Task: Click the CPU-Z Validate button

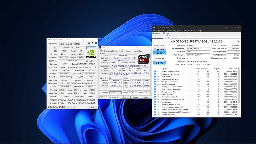Action: (136, 97)
